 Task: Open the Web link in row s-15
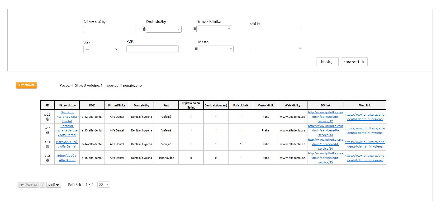365,158
